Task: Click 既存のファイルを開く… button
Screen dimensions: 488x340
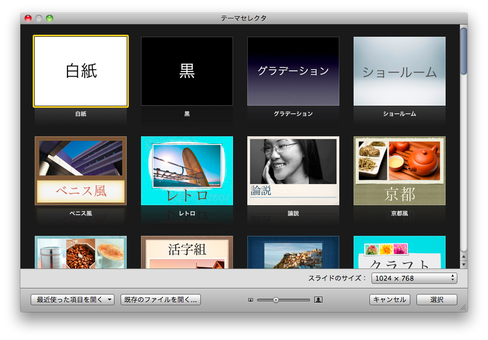Action: (160, 300)
